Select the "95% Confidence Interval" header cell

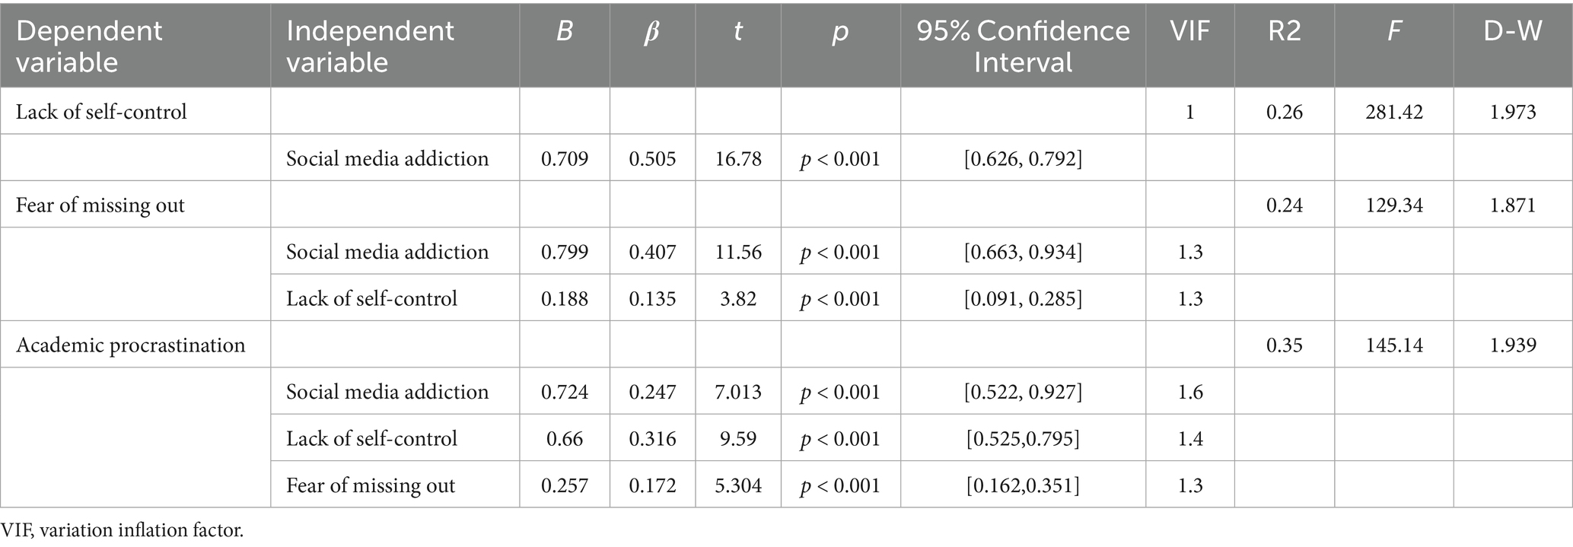pyautogui.click(x=1023, y=46)
